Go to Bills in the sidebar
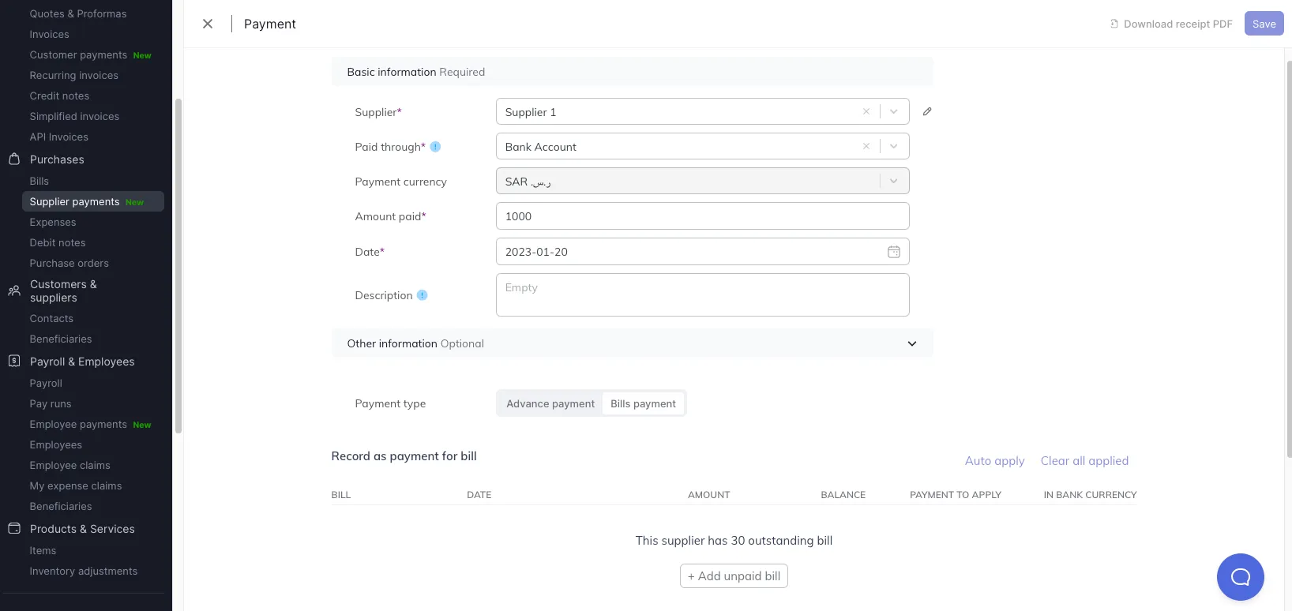 click(39, 181)
